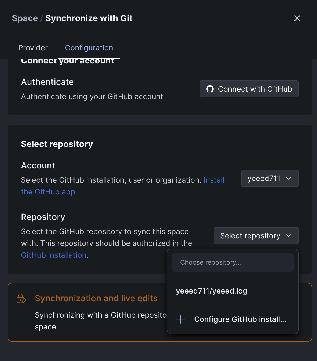The height and width of the screenshot is (361, 317).
Task: Click the Select repository section heading
Action: click(x=57, y=144)
